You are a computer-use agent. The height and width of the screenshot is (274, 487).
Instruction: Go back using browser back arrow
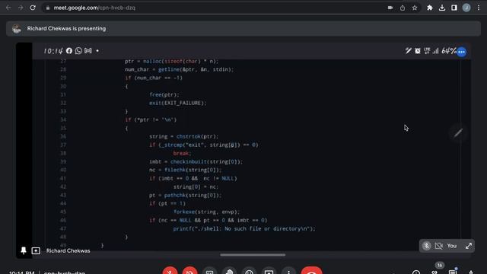point(8,8)
